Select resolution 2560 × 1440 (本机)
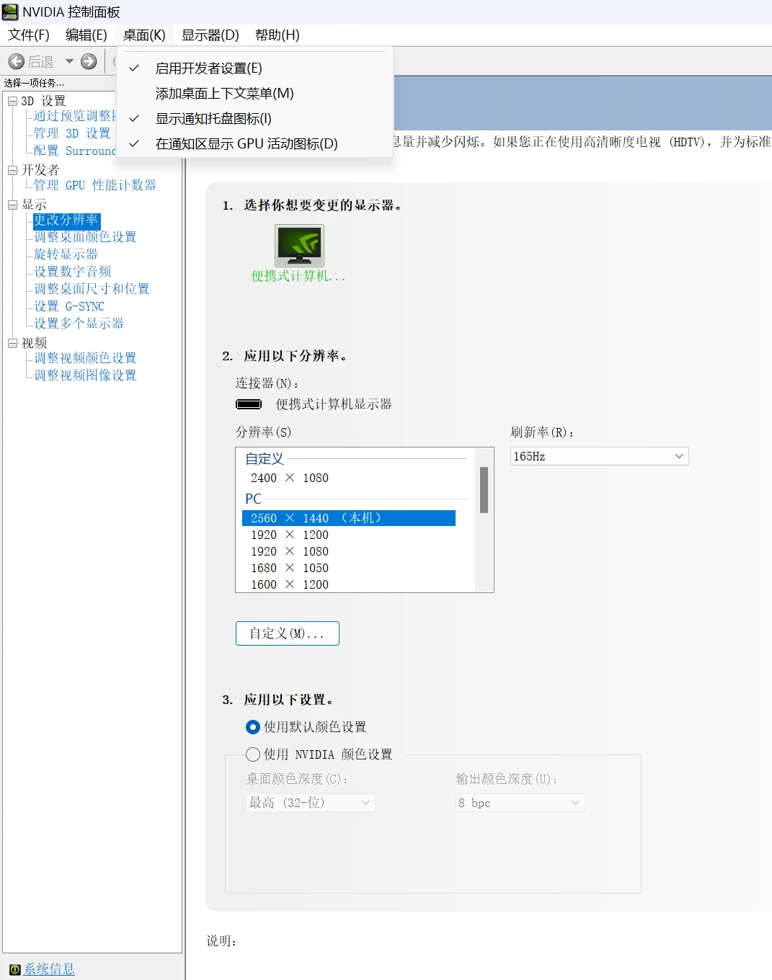 pos(349,518)
